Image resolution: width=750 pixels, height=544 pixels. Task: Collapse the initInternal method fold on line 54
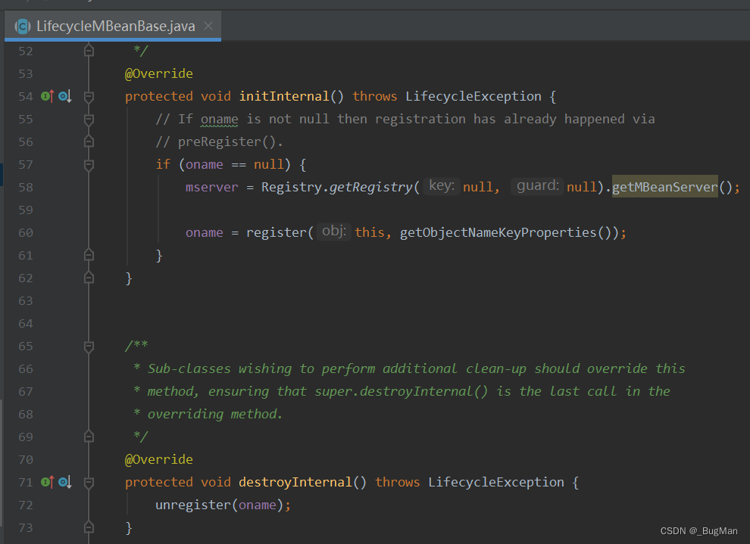89,97
